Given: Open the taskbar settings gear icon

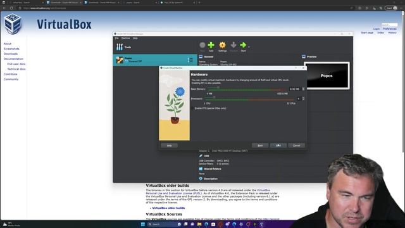Looking at the screenshot, I should (x=241, y=224).
